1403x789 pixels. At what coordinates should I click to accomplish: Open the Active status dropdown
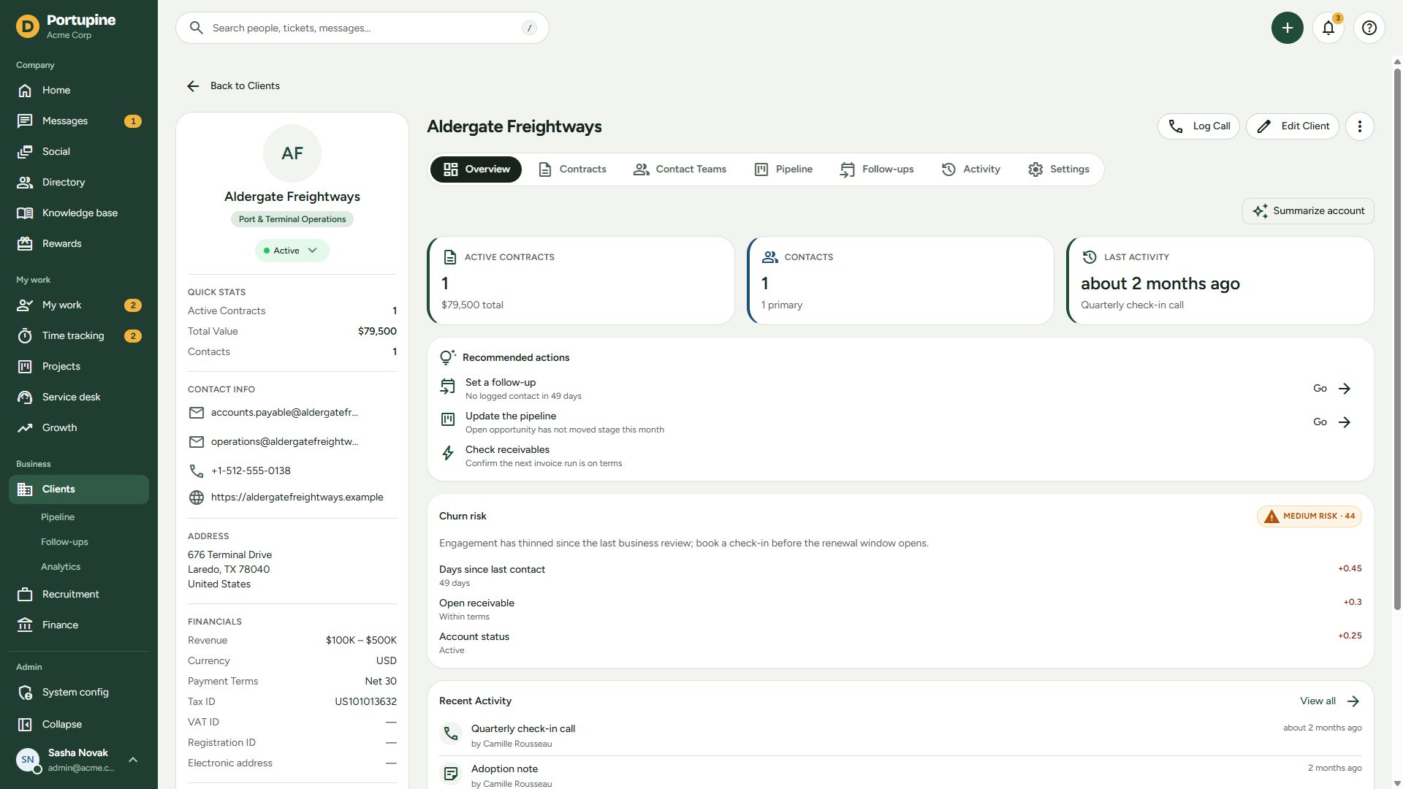[292, 251]
